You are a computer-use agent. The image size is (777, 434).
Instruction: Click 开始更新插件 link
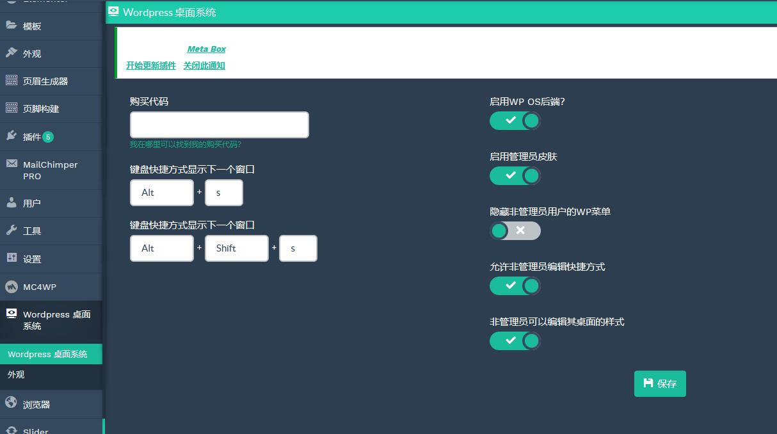[x=151, y=65]
